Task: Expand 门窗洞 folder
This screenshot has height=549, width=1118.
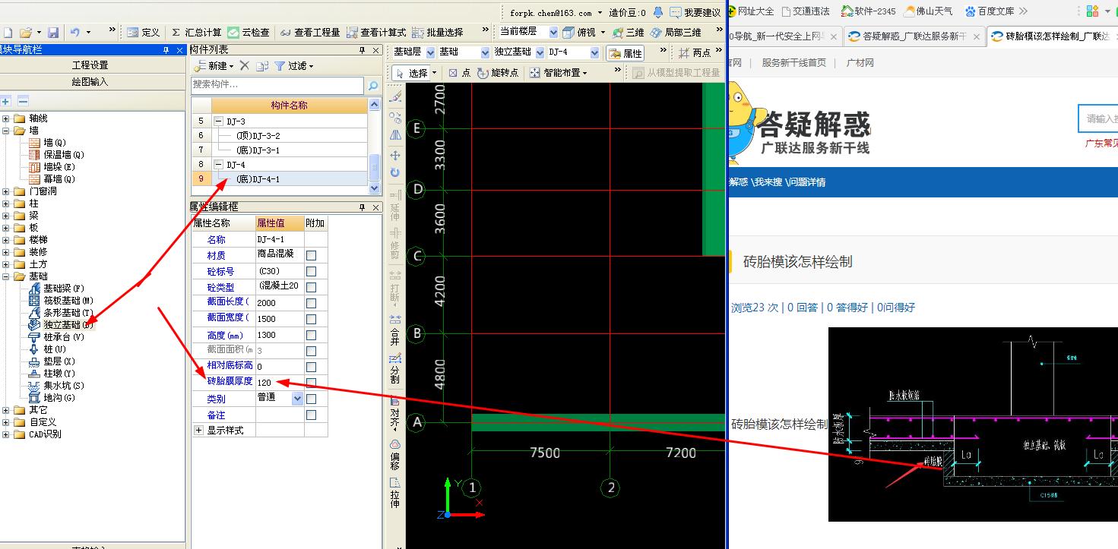Action: point(6,191)
